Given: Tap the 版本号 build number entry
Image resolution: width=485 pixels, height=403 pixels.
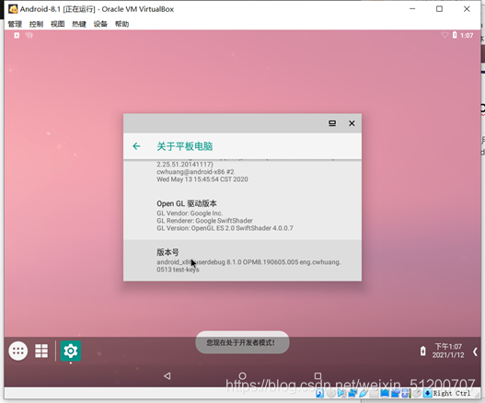Looking at the screenshot, I should (242, 260).
